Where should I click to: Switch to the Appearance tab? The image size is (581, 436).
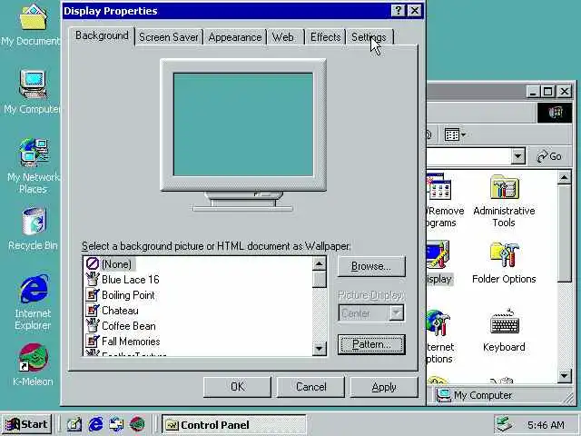click(235, 37)
